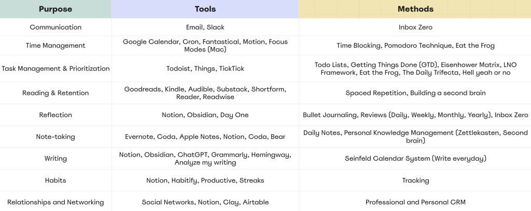The image size is (531, 211).
Task: Click the Todoist, Things, TickTick cell
Action: (205, 68)
